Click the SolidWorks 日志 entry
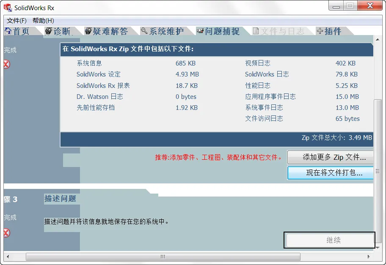 267,74
